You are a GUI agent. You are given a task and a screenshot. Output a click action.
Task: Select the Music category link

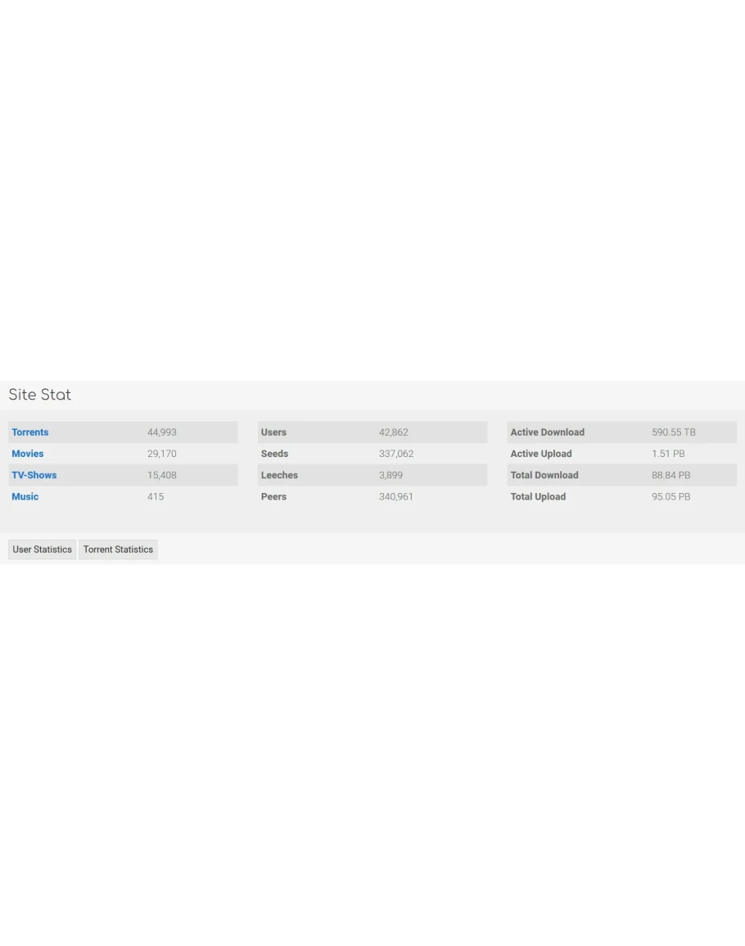tap(25, 496)
